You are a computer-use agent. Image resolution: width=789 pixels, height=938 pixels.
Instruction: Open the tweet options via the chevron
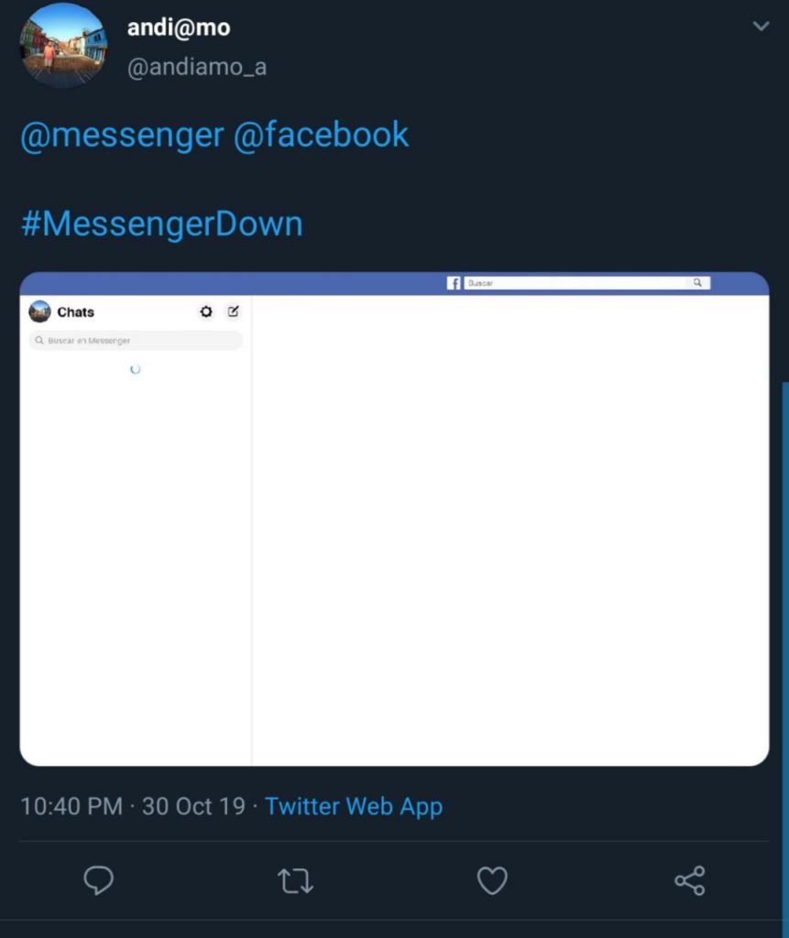click(x=761, y=27)
